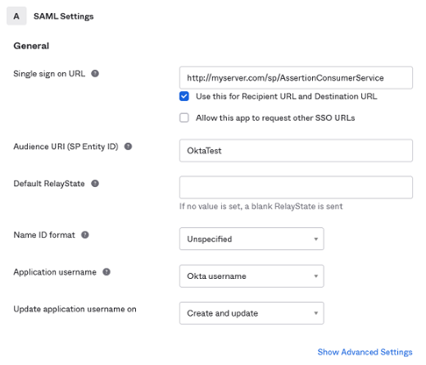Click the empty Default RelayState field
426x365 pixels.
[x=296, y=187]
